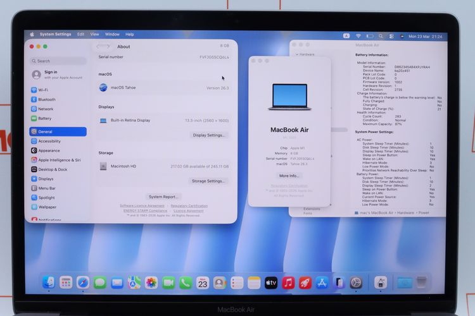
Task: Click the menu bar date and time
Action: pyautogui.click(x=425, y=37)
